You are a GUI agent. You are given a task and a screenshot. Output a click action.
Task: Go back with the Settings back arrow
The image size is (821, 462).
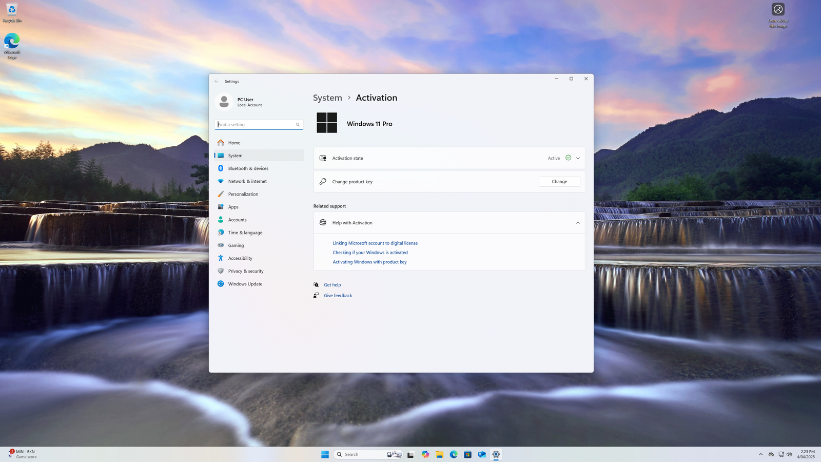[x=217, y=81]
